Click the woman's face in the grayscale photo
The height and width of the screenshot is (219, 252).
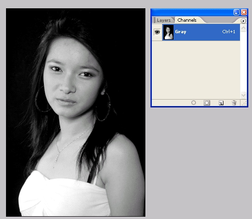tap(72, 77)
